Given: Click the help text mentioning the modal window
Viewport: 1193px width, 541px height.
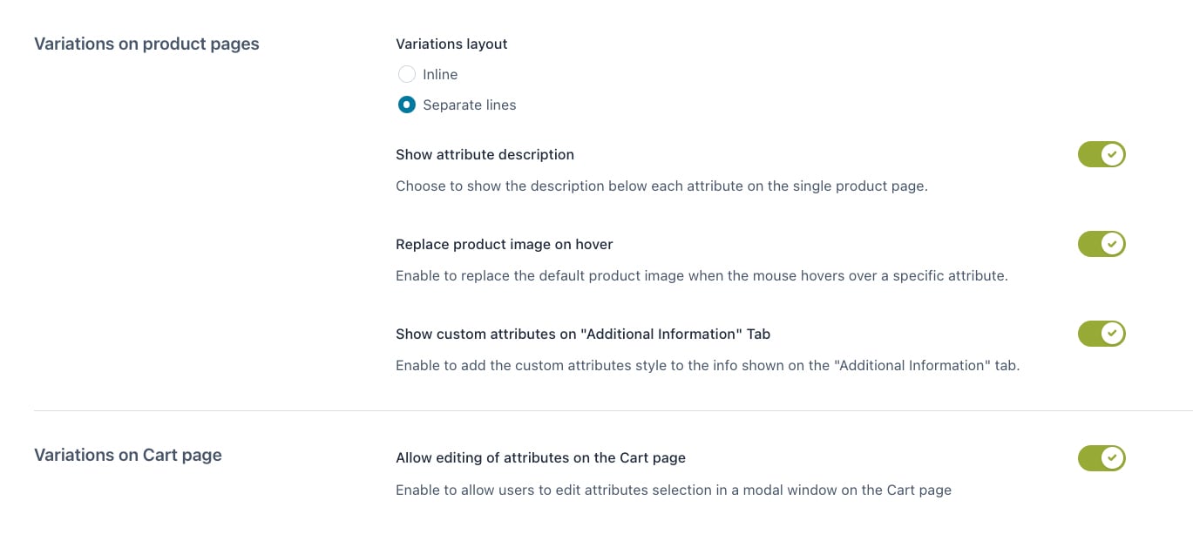Looking at the screenshot, I should (674, 490).
